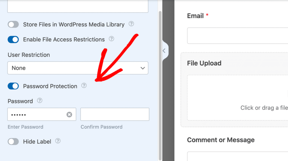Show help tooltip for Enable File Access Restrictions
The height and width of the screenshot is (161, 288).
pyautogui.click(x=111, y=39)
